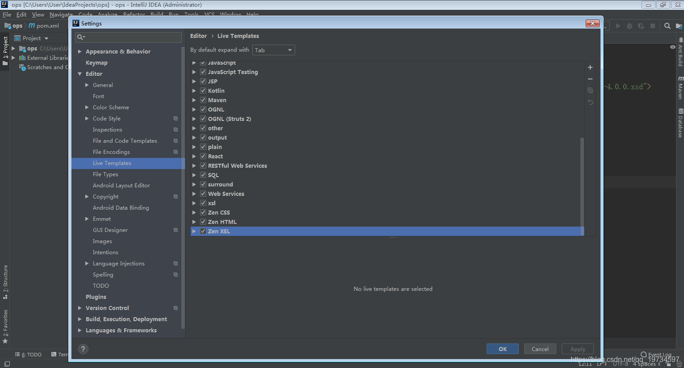Toggle the JSP template group checkbox
The image size is (684, 368).
click(203, 81)
